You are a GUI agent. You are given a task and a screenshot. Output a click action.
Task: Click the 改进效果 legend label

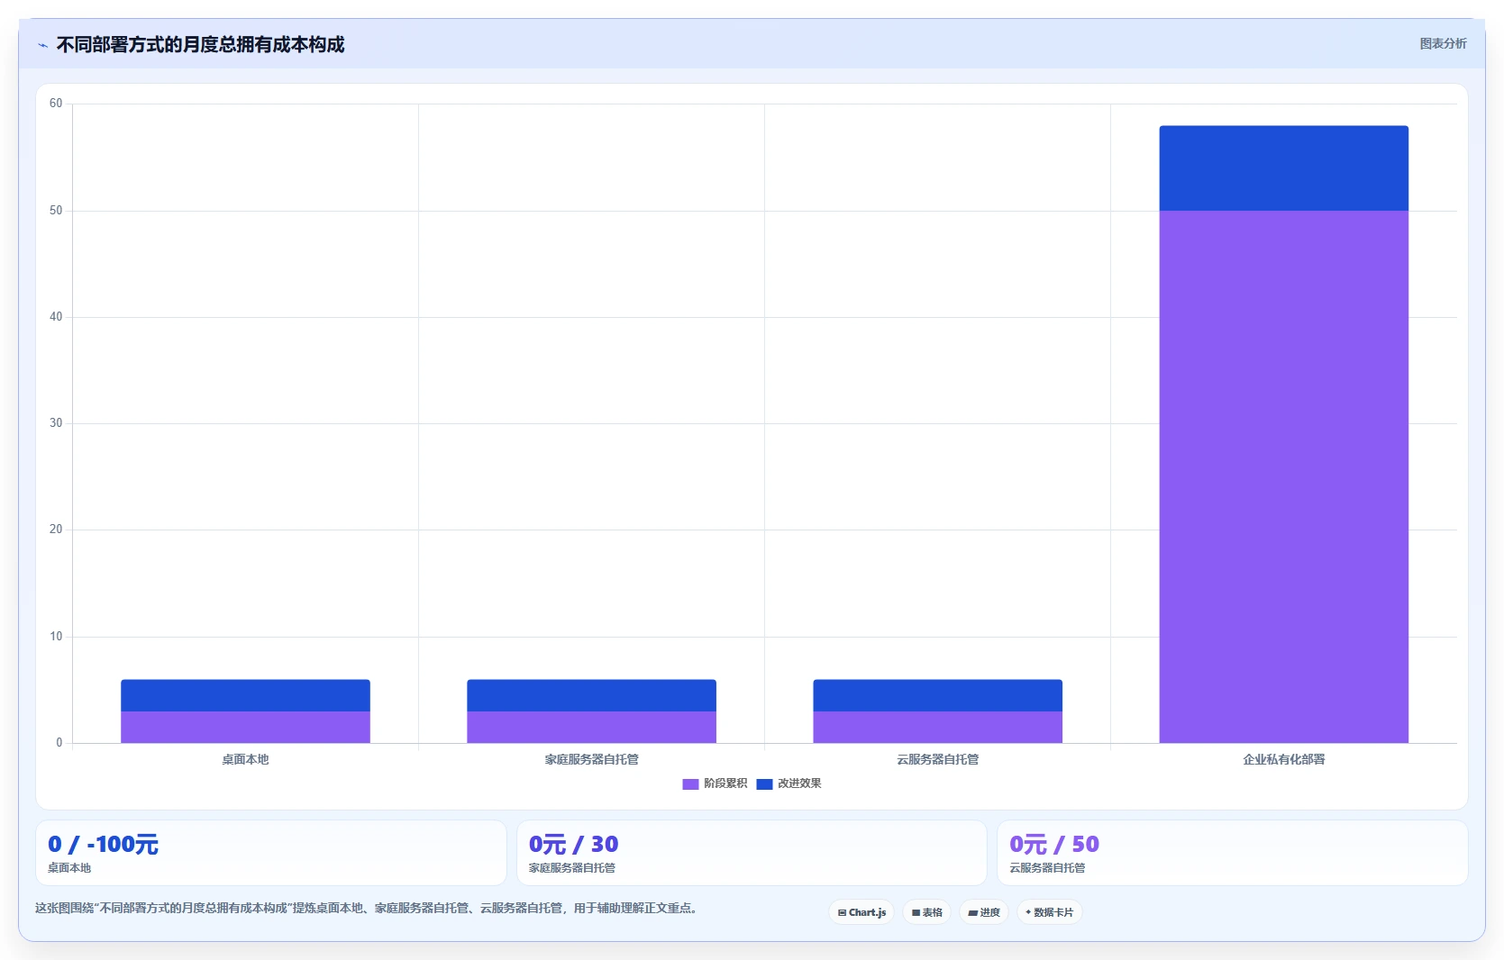click(799, 783)
